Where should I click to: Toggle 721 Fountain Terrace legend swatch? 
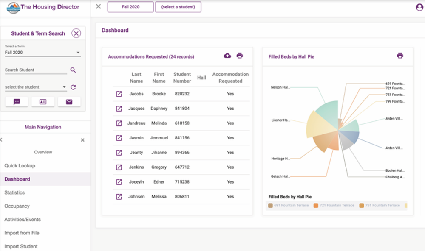click(x=316, y=206)
